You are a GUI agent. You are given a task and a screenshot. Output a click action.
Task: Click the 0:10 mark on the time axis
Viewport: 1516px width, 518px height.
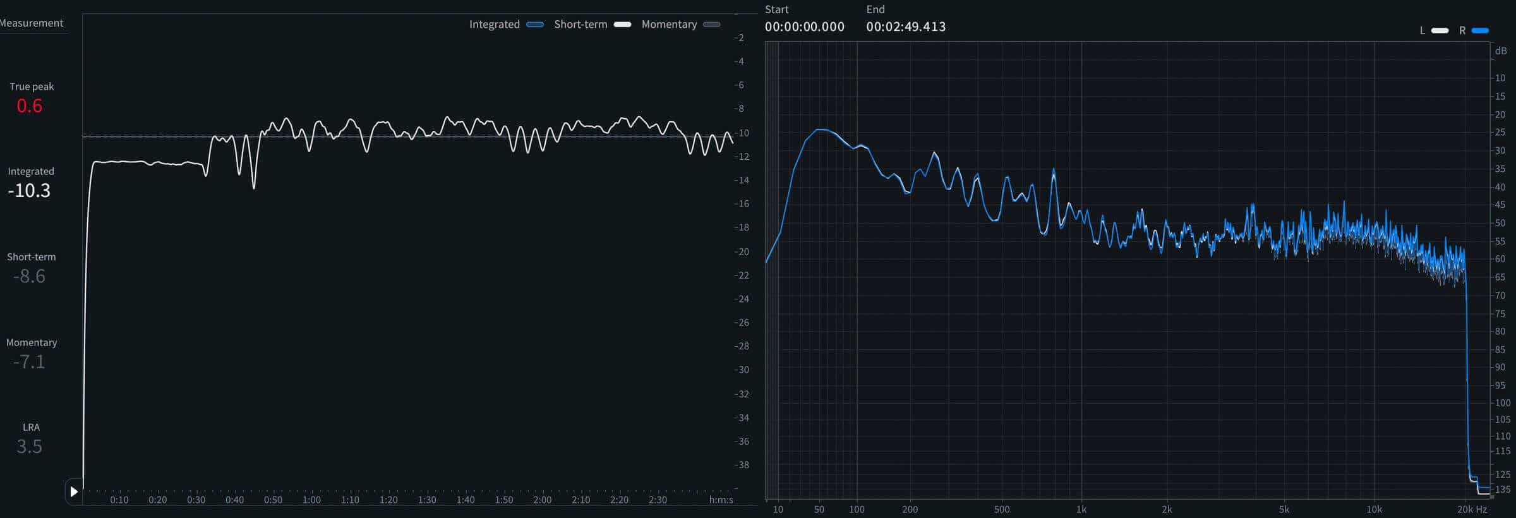[x=119, y=500]
